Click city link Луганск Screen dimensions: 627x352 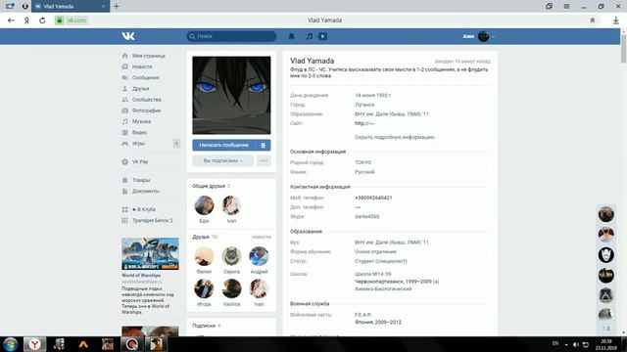[x=364, y=105]
